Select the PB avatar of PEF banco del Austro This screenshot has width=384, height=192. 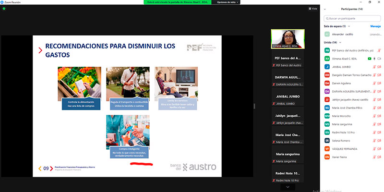tap(327, 50)
